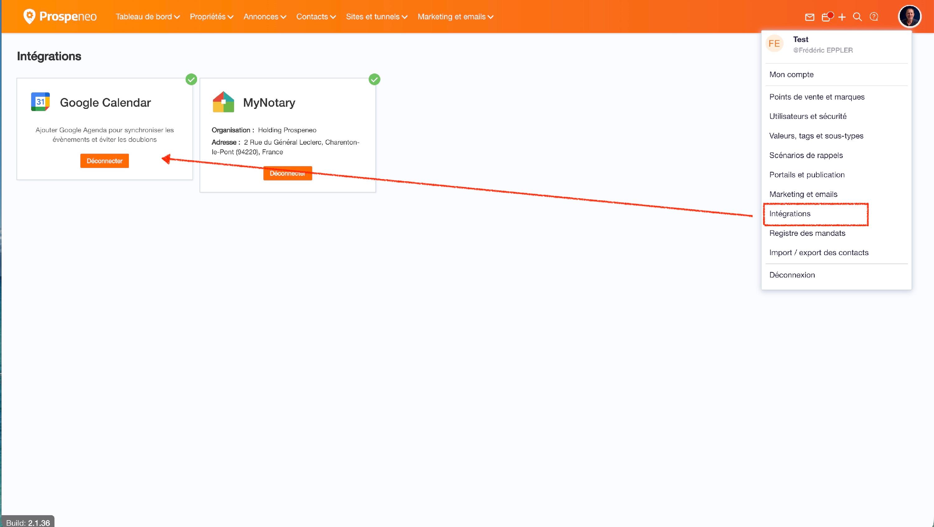This screenshot has width=934, height=527.
Task: Click the Ajouter Google Agenda description text
Action: [104, 135]
